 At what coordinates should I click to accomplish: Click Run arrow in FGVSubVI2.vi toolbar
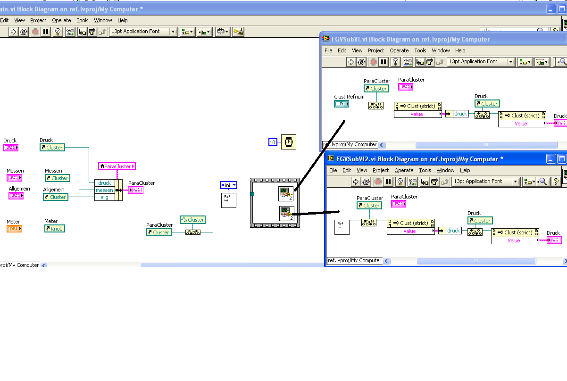[x=355, y=182]
